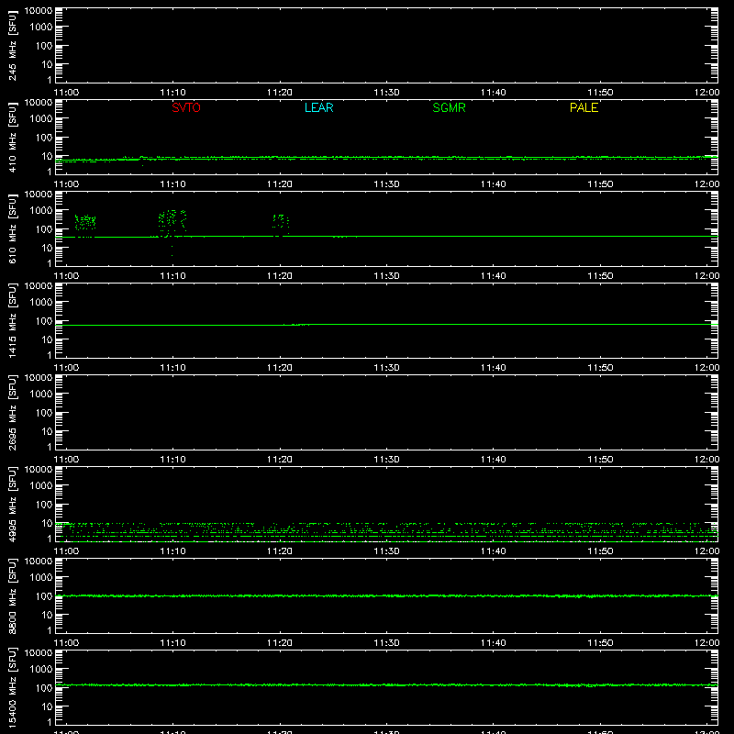Screen dimensions: 734x734
Task: Click the 12:00 time label below 245 MHz plot
Action: [706, 93]
